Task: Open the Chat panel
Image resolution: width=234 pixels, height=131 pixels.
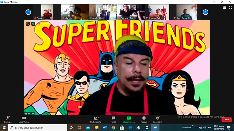Action: pyautogui.click(x=113, y=120)
